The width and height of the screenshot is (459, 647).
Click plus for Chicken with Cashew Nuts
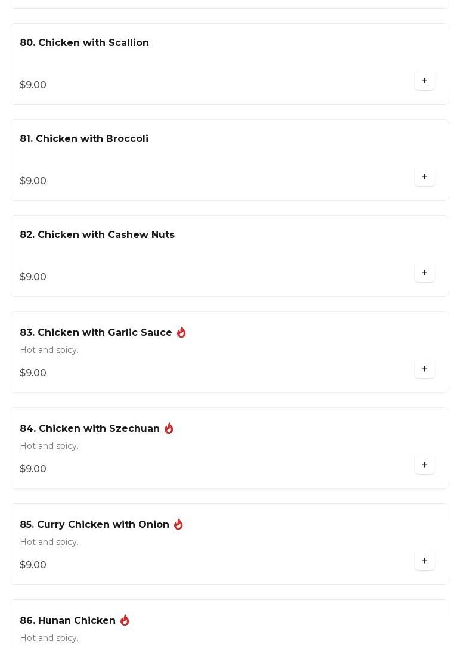(x=424, y=273)
